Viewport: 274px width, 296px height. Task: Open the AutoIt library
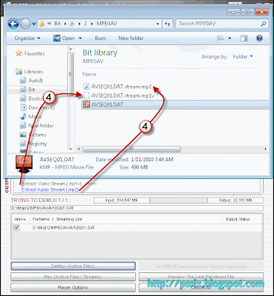[35, 81]
